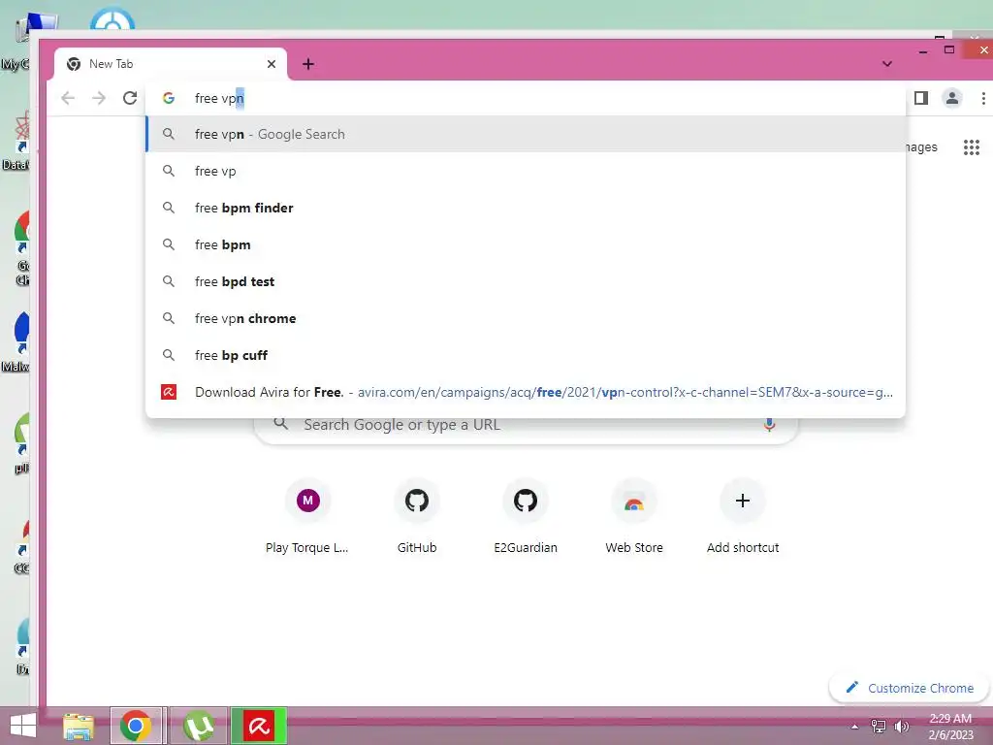Choose the 'free bpm' suggestion

tap(526, 244)
